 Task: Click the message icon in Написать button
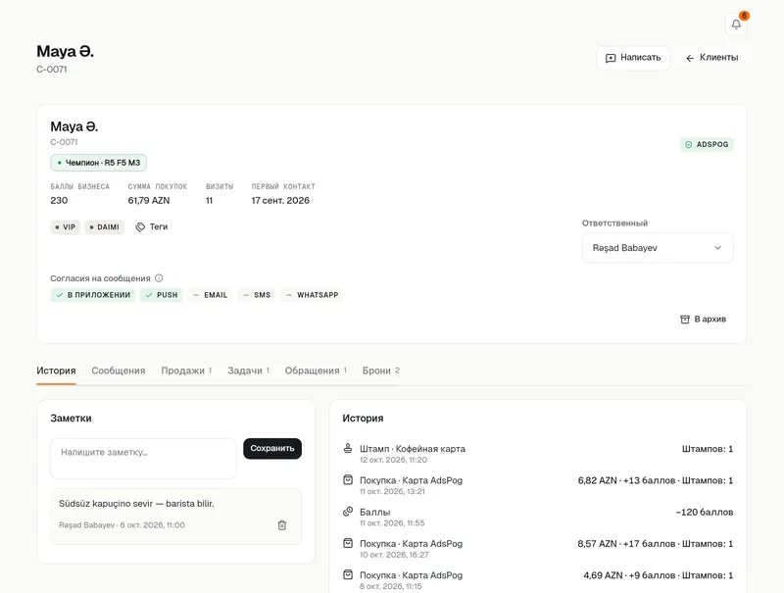click(611, 58)
